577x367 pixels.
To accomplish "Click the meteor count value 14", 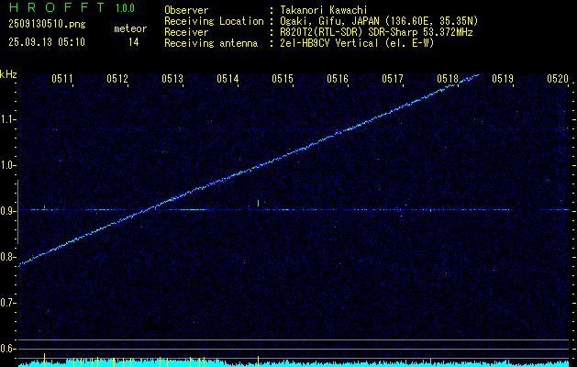I will click(134, 42).
